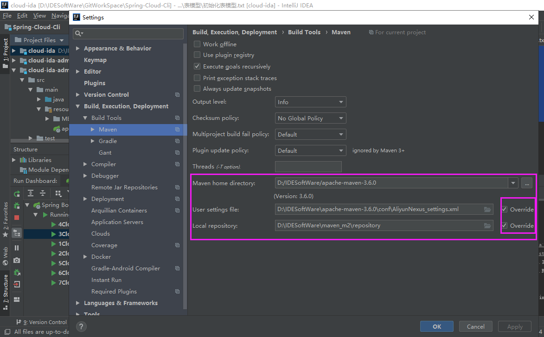Collapse the Build, Execution, Deployment section
Screen dimensions: 544x337
coord(77,106)
